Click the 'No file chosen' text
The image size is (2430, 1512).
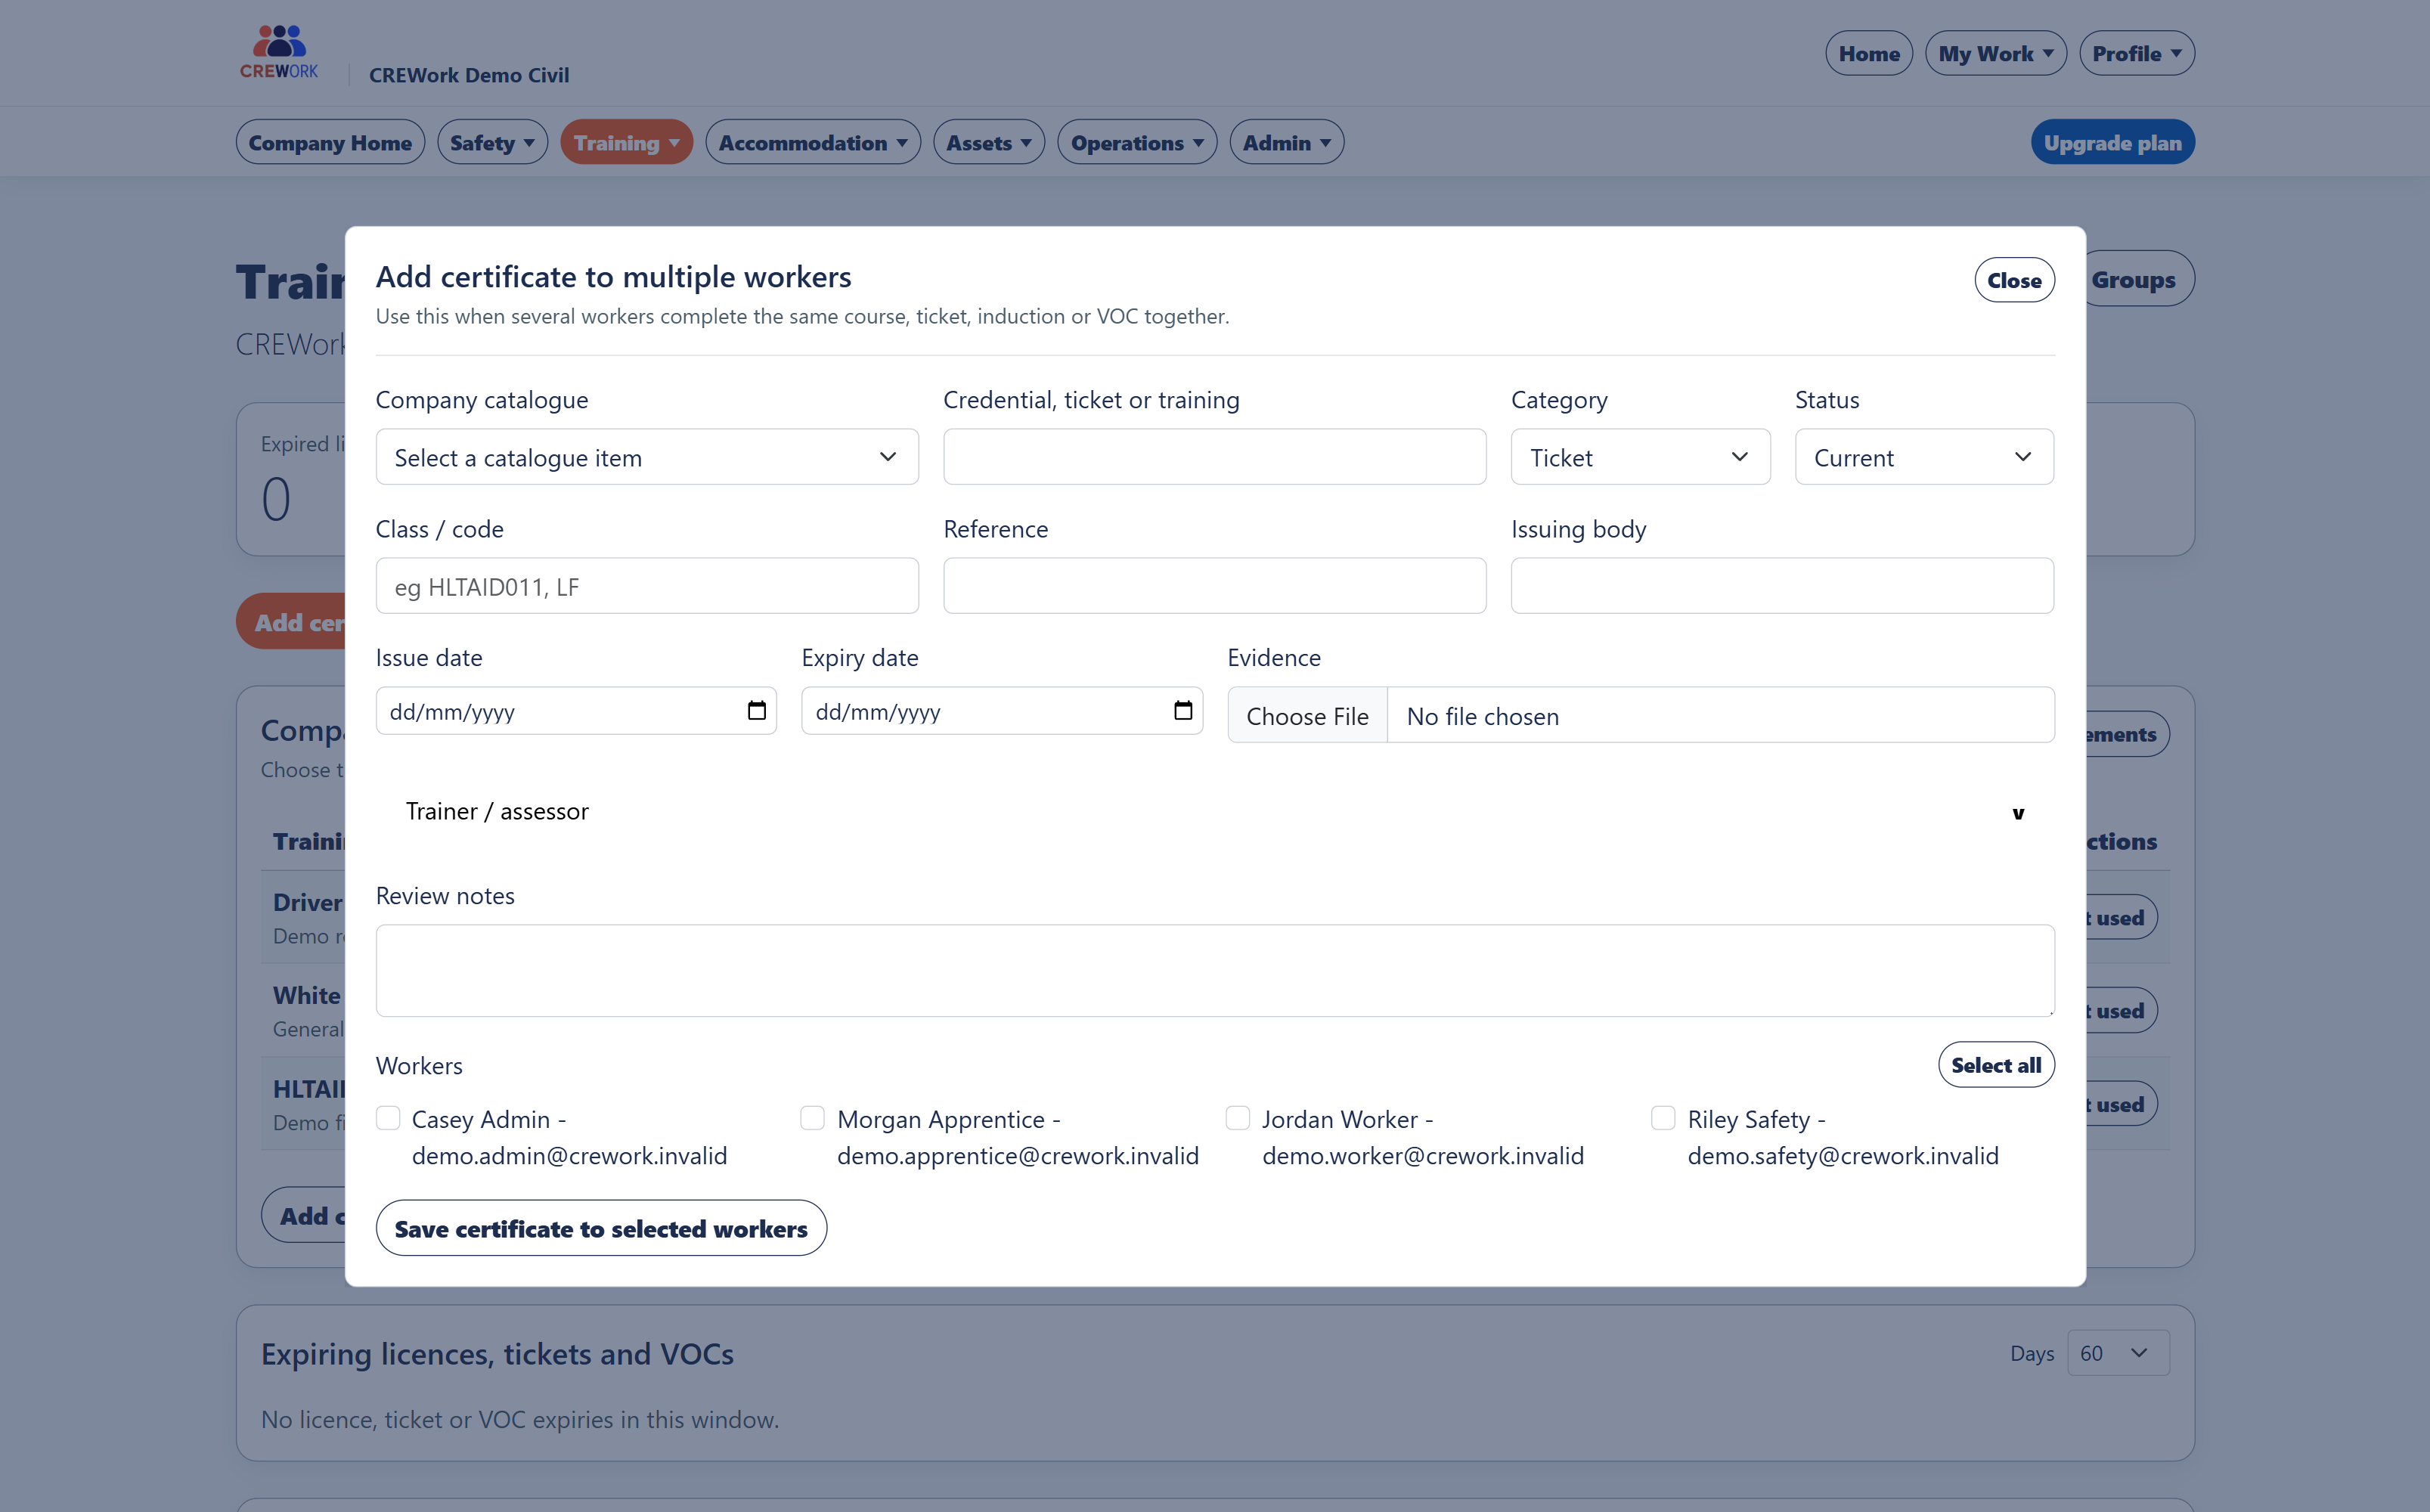tap(1483, 717)
